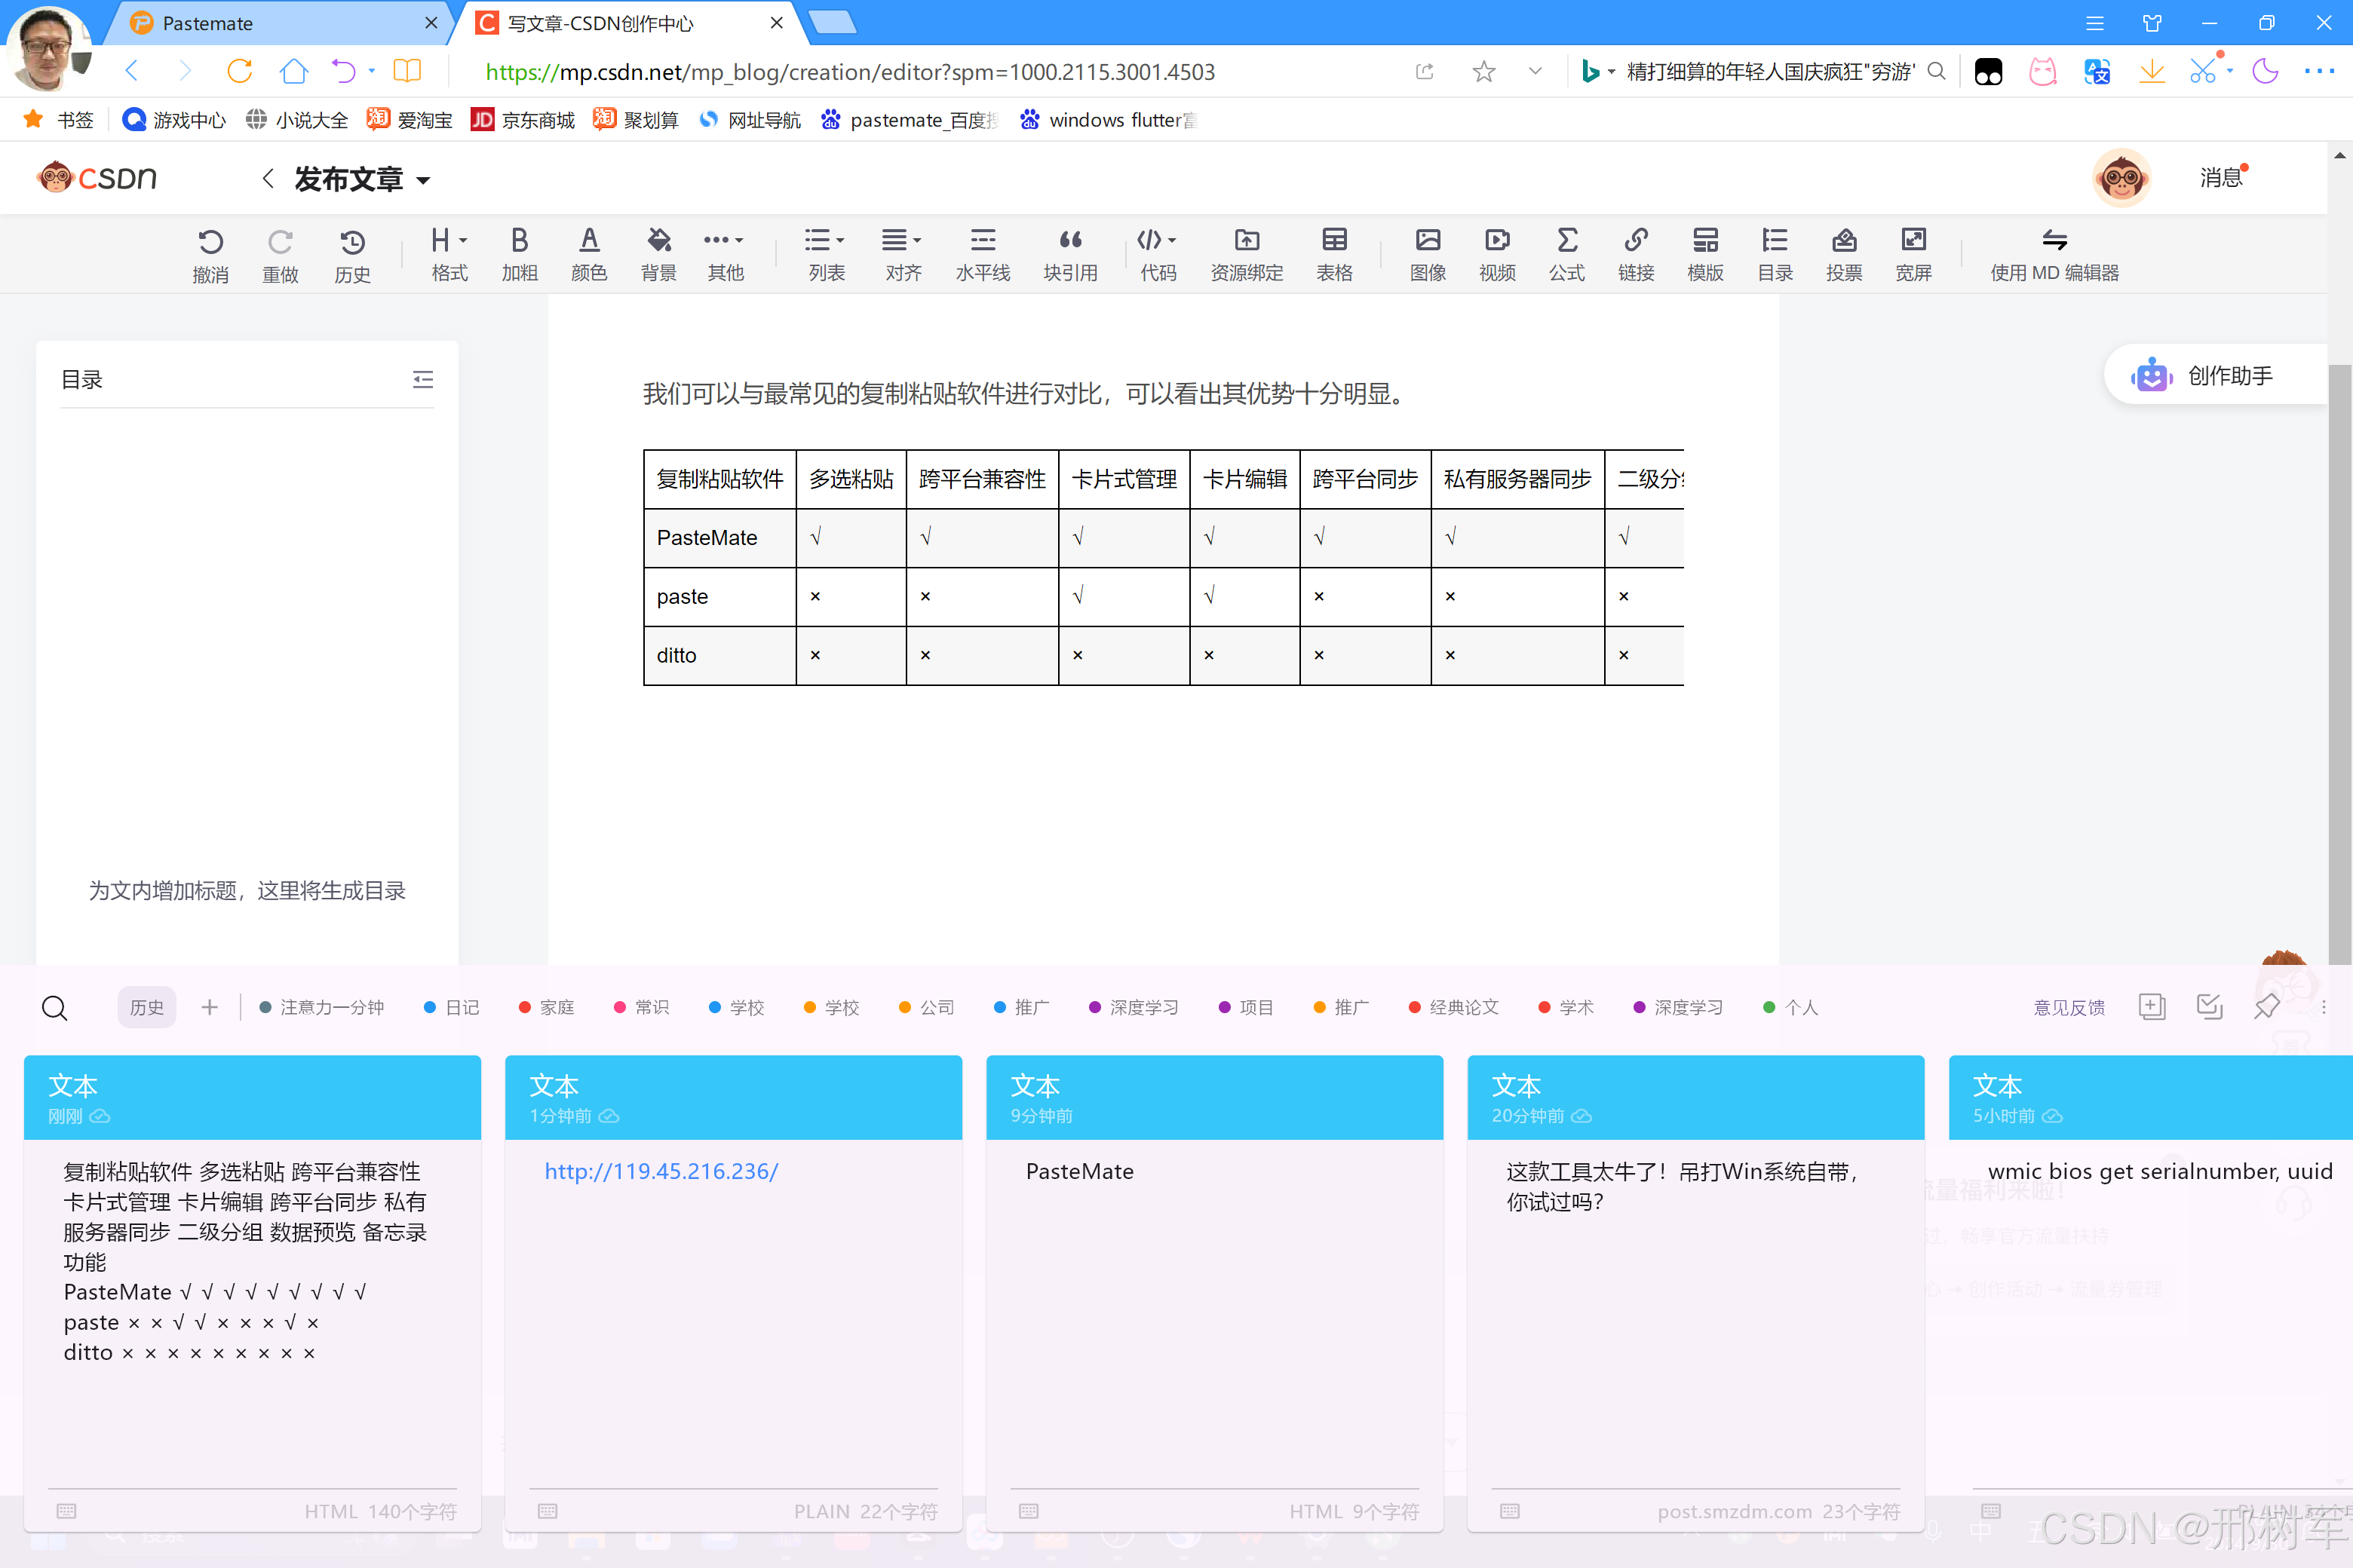Click 使用 MD 编辑器 button
This screenshot has width=2353, height=1568.
2054,254
